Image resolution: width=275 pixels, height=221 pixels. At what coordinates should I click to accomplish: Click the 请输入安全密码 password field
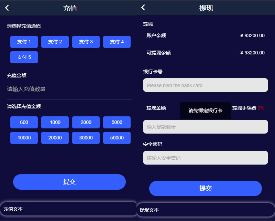[205, 158]
